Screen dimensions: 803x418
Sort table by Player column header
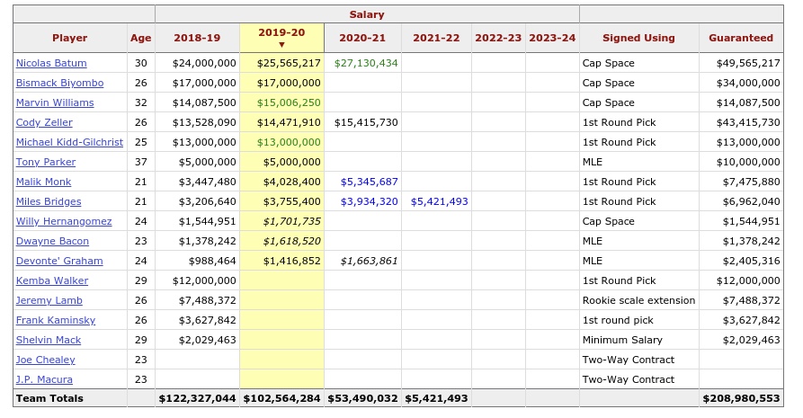pyautogui.click(x=69, y=38)
